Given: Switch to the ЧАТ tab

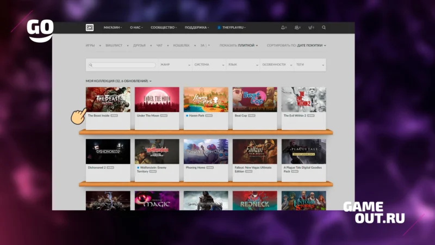Looking at the screenshot, I should coord(159,45).
